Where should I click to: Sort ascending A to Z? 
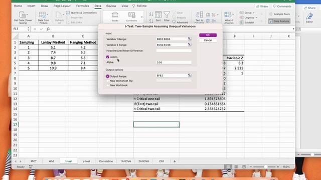point(151,14)
